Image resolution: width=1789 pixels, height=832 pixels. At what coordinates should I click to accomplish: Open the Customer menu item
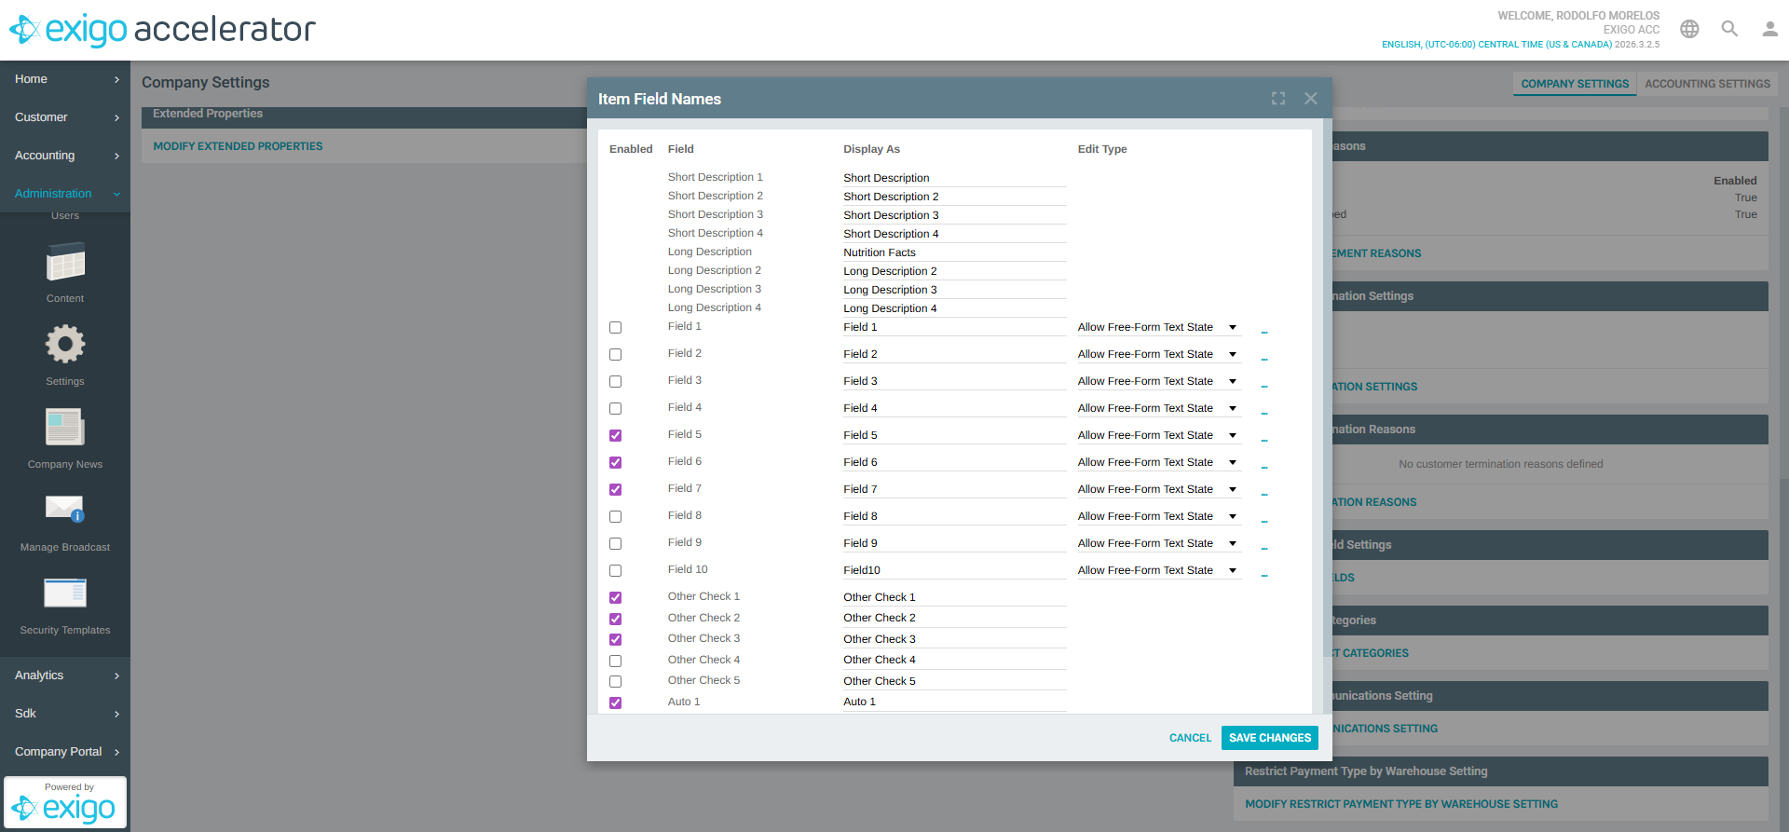pos(65,117)
